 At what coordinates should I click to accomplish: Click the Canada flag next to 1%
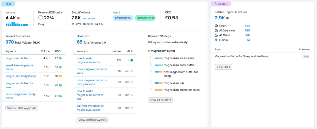coord(96,24)
